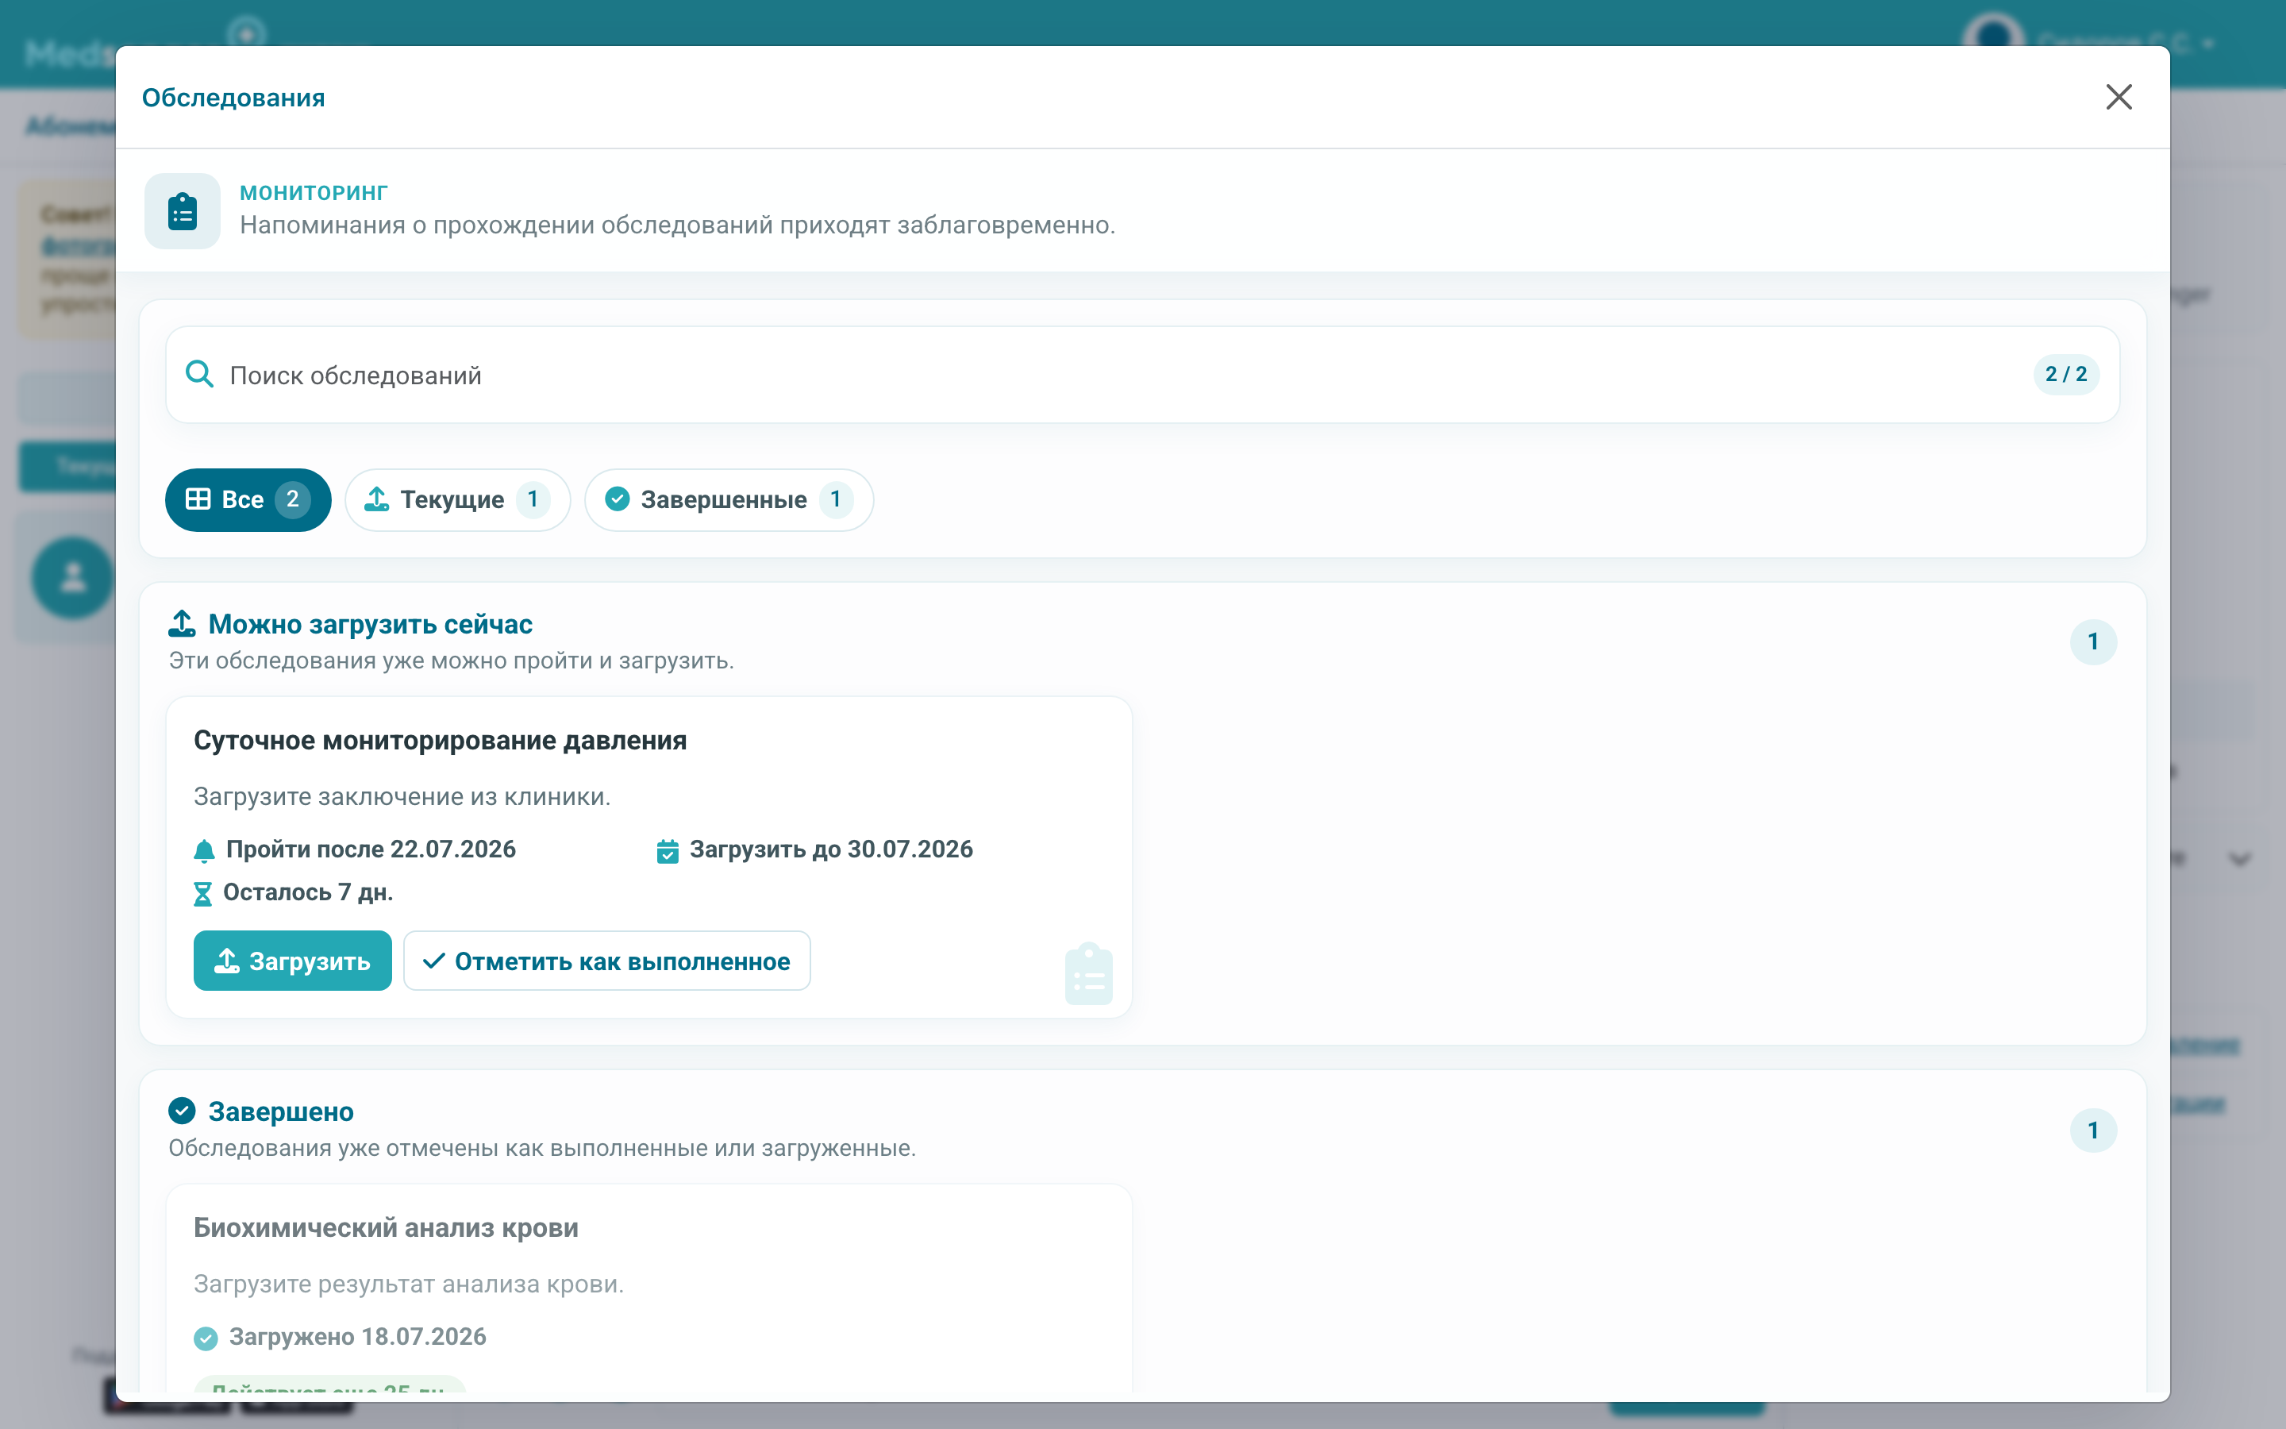Screen dimensions: 2286x1429
Task: Click the magnifier search icon
Action: pyautogui.click(x=199, y=374)
